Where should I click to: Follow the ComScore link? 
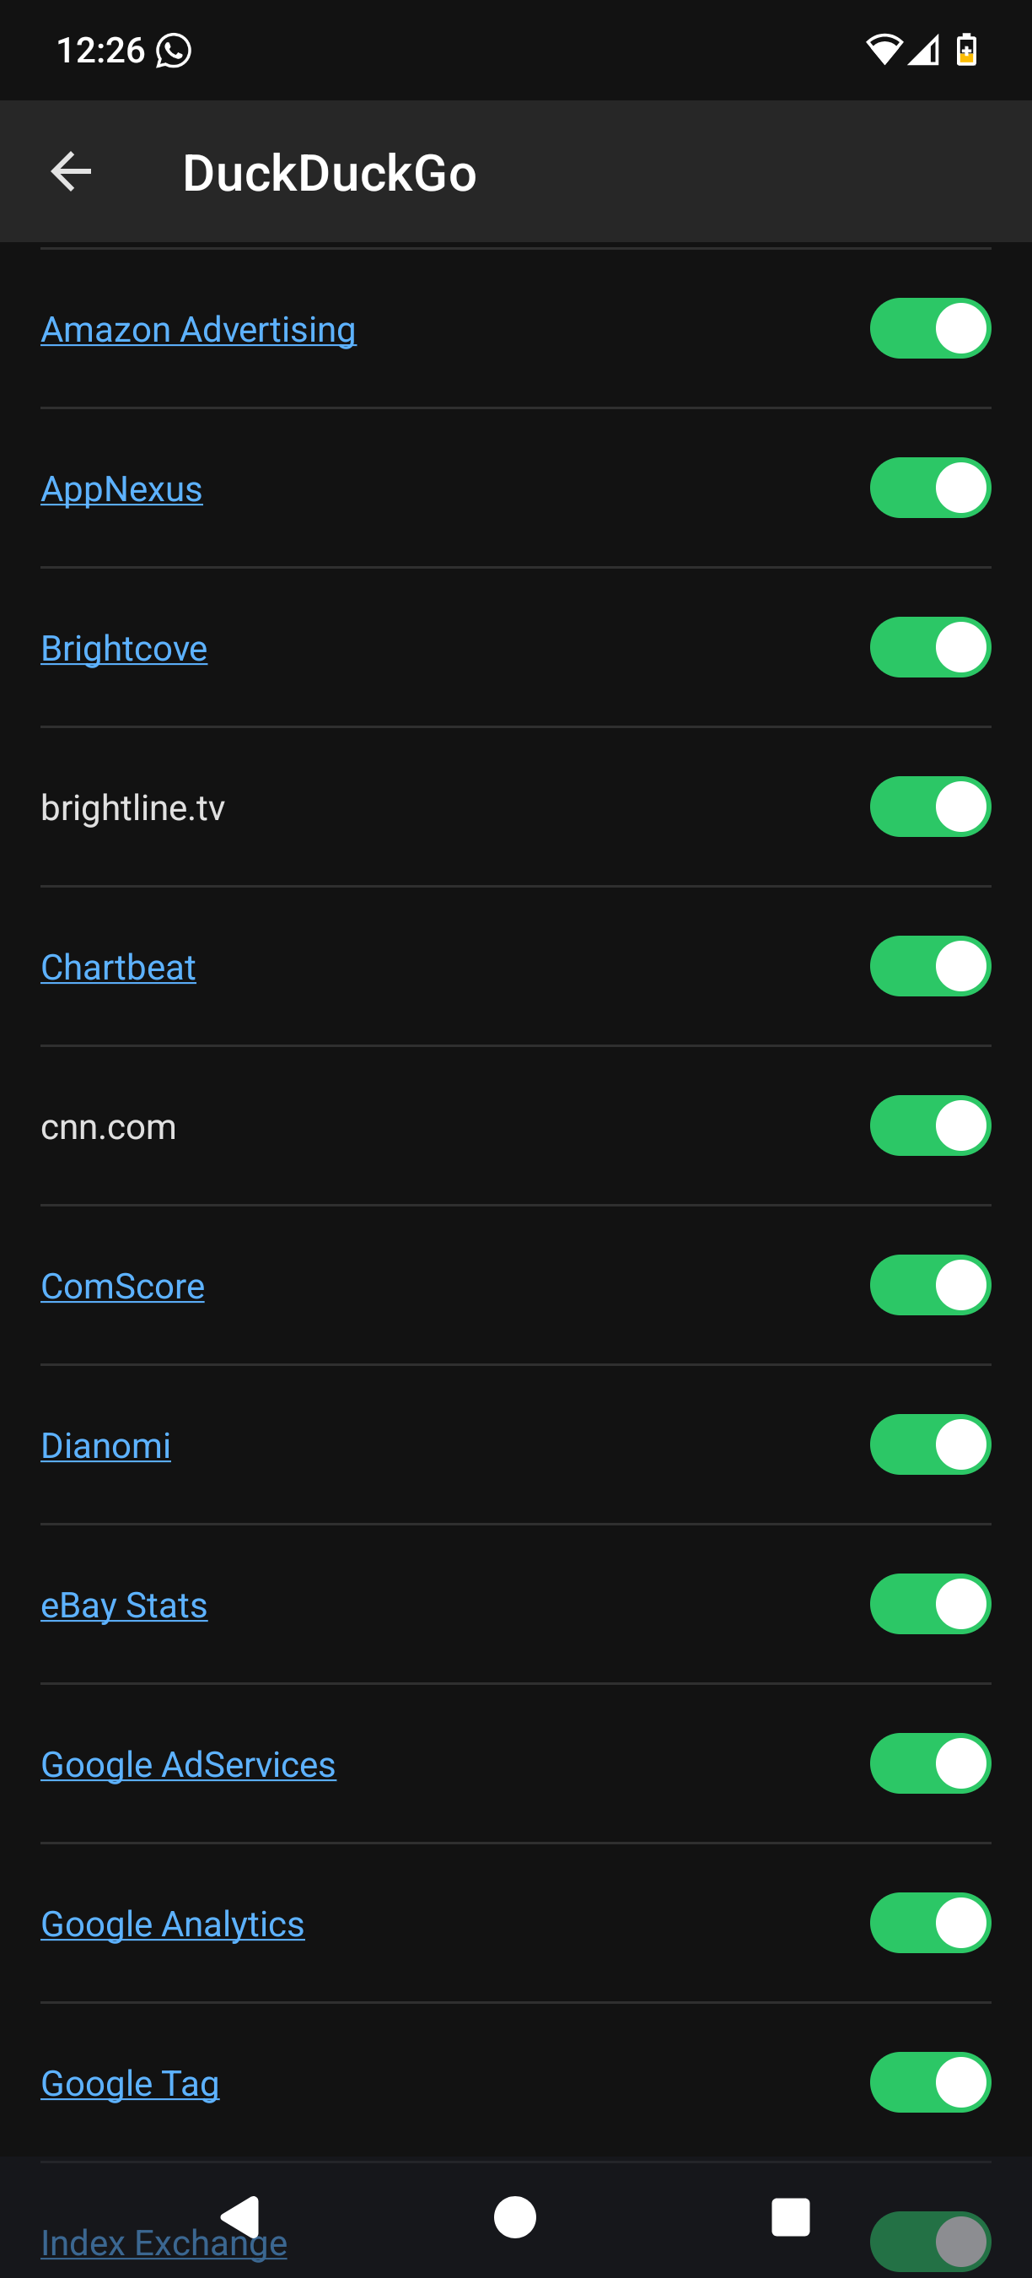click(x=123, y=1287)
